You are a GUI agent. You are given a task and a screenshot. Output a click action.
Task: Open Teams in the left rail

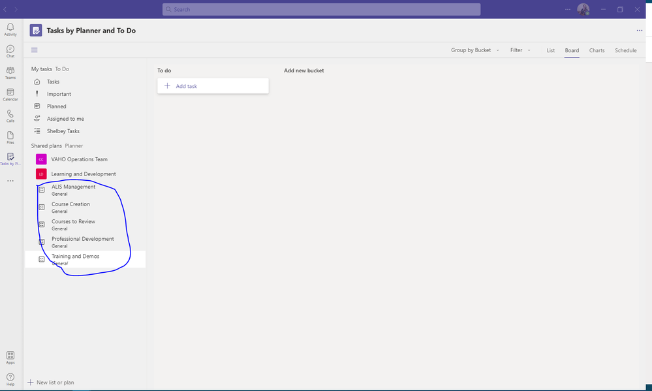click(x=10, y=73)
